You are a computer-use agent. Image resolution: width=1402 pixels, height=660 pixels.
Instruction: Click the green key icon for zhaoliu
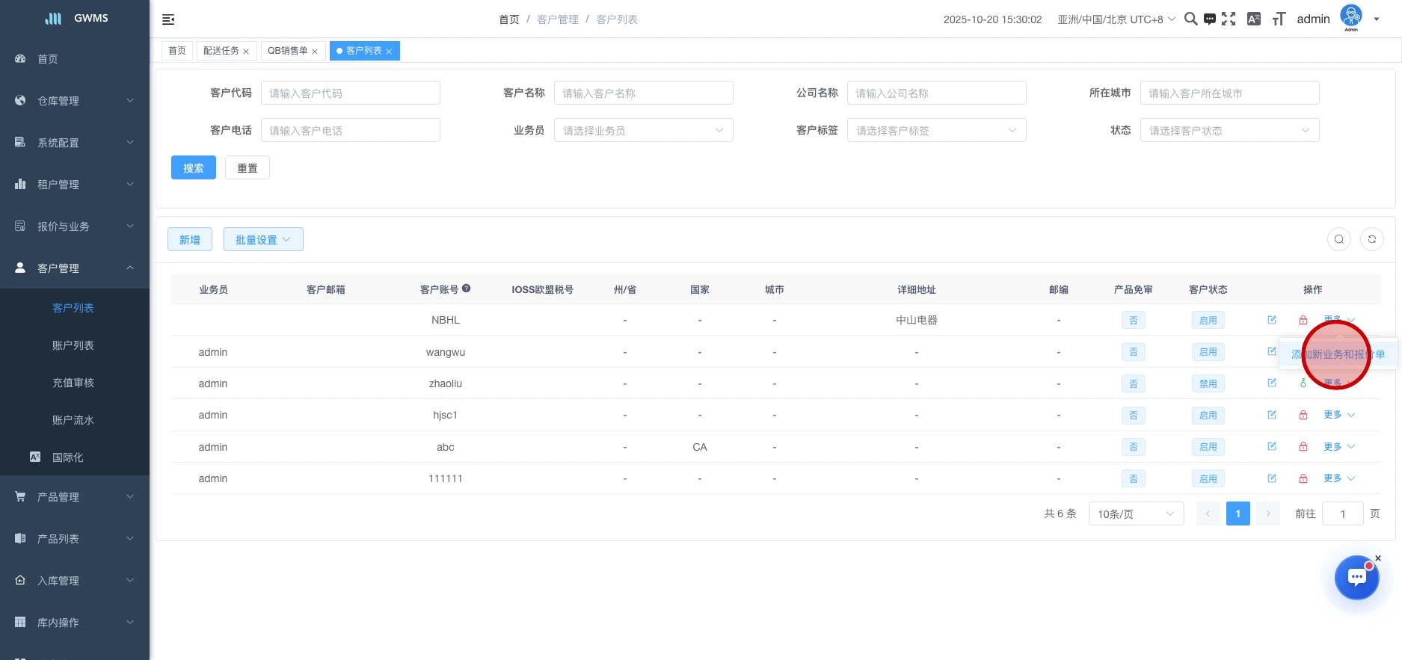pos(1303,383)
